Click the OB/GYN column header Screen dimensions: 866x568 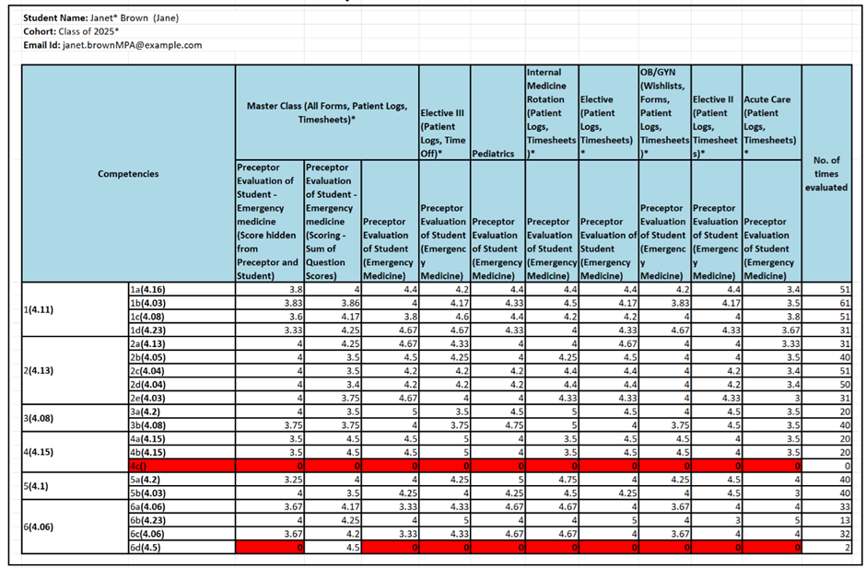[663, 112]
